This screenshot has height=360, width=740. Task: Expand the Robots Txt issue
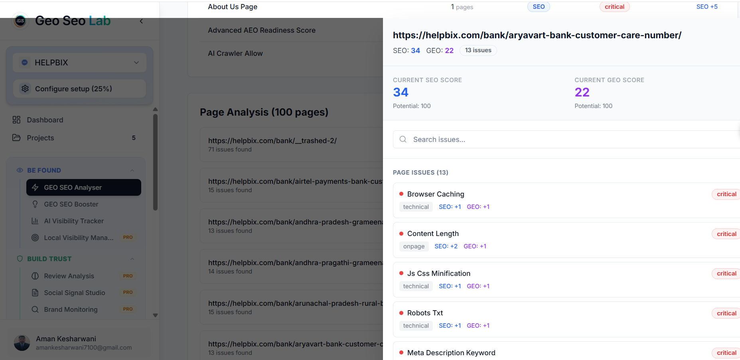click(566, 319)
